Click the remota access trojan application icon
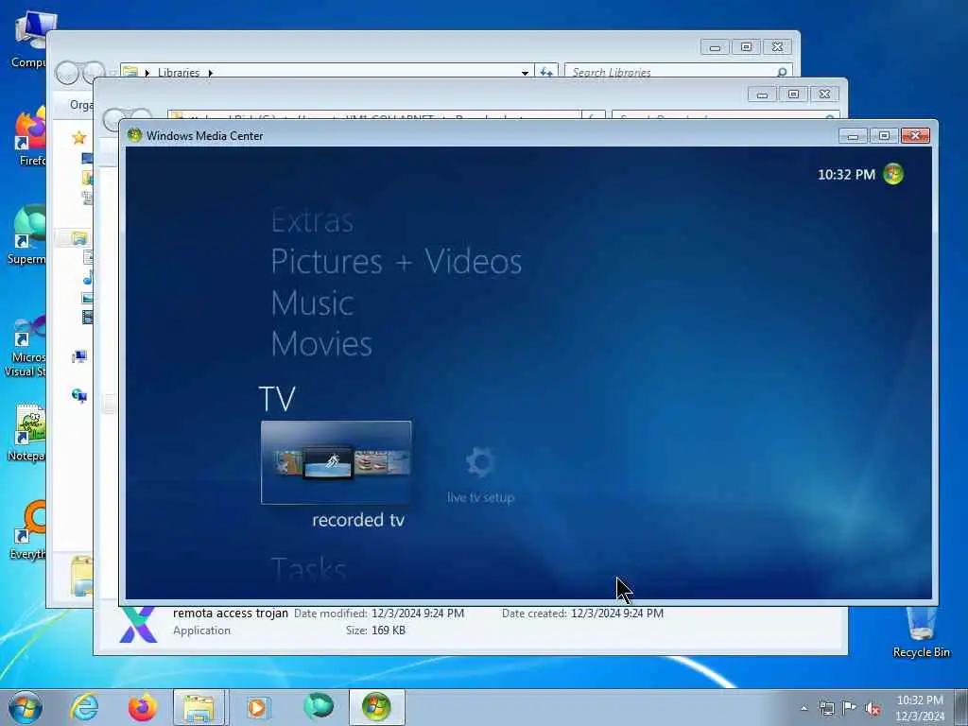The height and width of the screenshot is (726, 968). [x=138, y=624]
